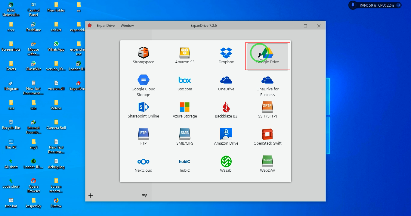Choose OneDrive for Business
Image resolution: width=411 pixels, height=216 pixels.
coord(267,80)
